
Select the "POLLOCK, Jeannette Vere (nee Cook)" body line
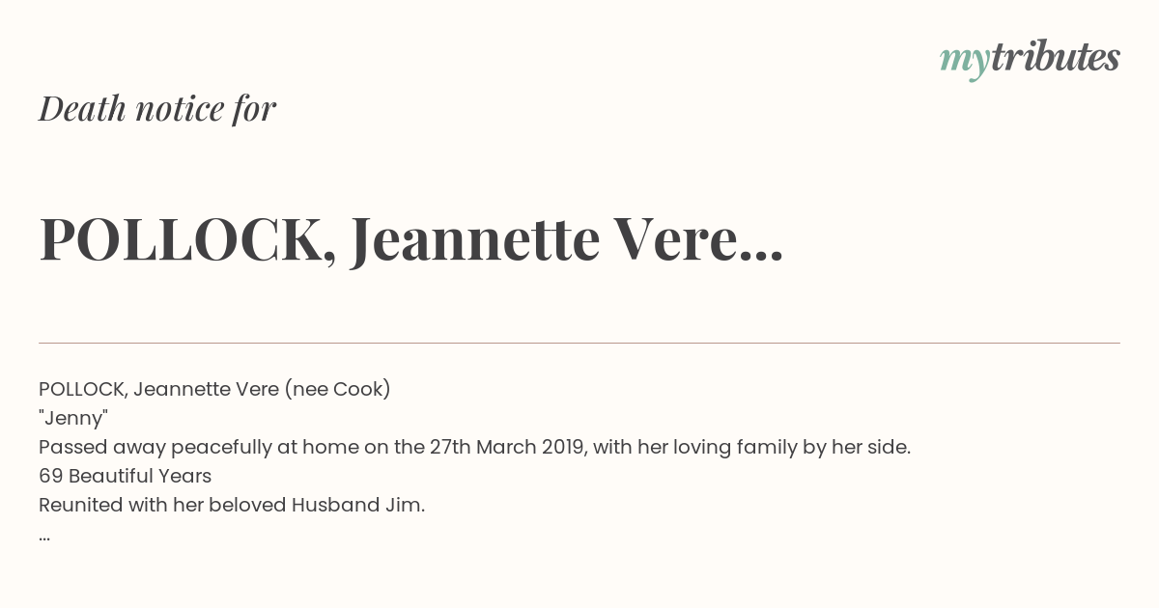click(214, 389)
